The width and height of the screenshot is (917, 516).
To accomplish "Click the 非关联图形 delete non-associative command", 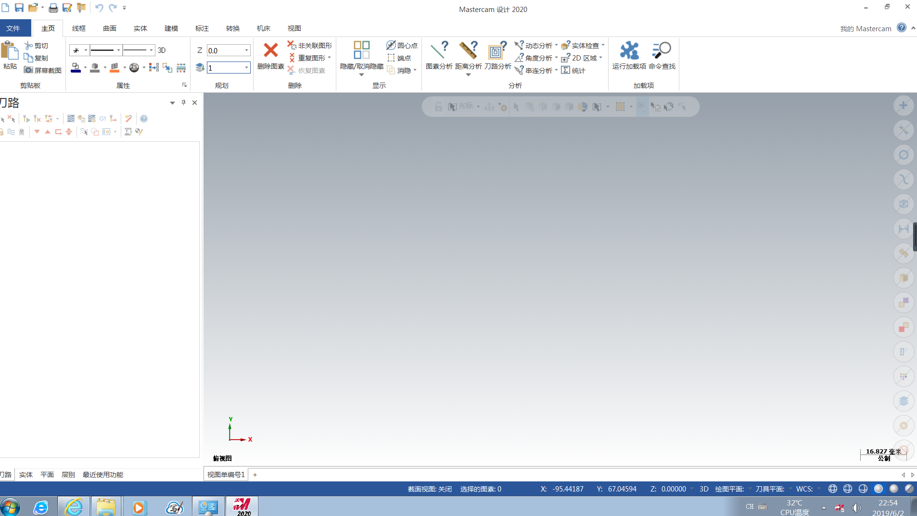I will tap(310, 46).
